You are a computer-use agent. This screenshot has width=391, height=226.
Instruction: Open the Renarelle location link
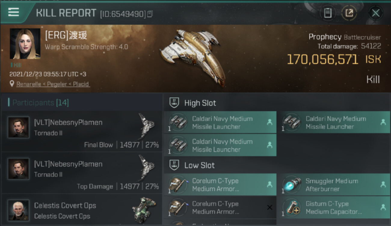coord(53,84)
